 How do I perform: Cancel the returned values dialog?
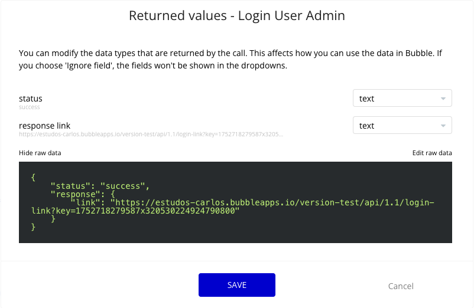pyautogui.click(x=401, y=286)
